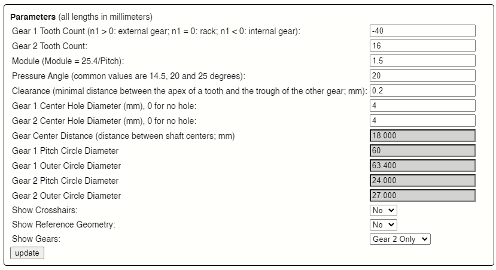The image size is (496, 270).
Task: Click the Show Gears label
Action: tap(36, 239)
